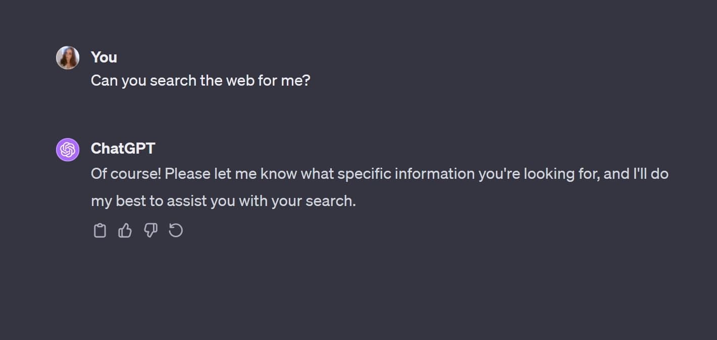Viewport: 717px width, 340px height.
Task: Click the user's profile picture
Action: 68,58
